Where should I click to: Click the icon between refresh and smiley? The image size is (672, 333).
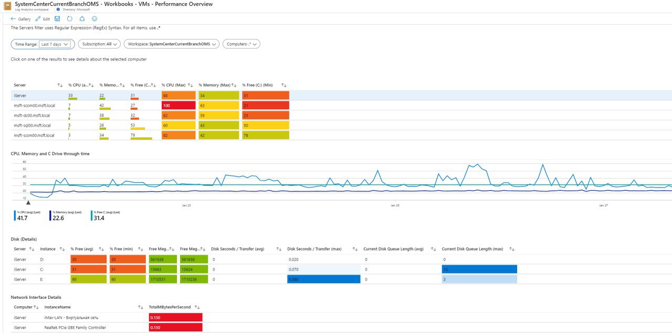[82, 18]
